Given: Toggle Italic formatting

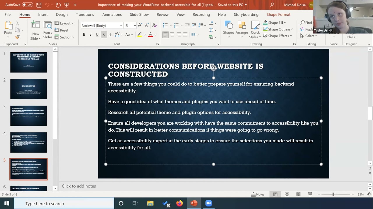Looking at the screenshot, I should pyautogui.click(x=91, y=35).
